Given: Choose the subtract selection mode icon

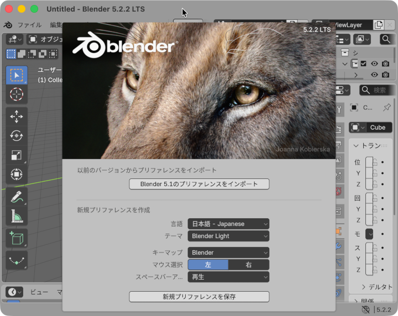Looking at the screenshot, I should (32, 54).
